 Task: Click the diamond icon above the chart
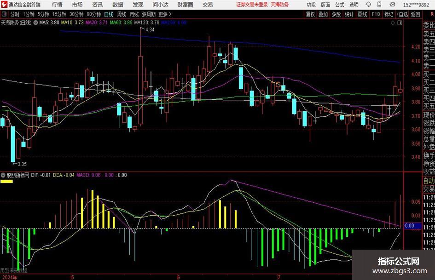pos(393,23)
